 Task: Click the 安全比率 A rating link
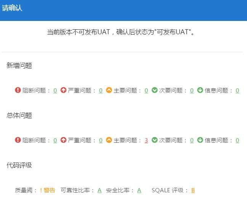point(139,190)
